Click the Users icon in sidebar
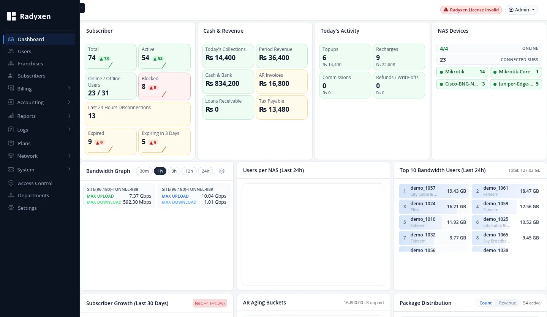 (x=11, y=51)
